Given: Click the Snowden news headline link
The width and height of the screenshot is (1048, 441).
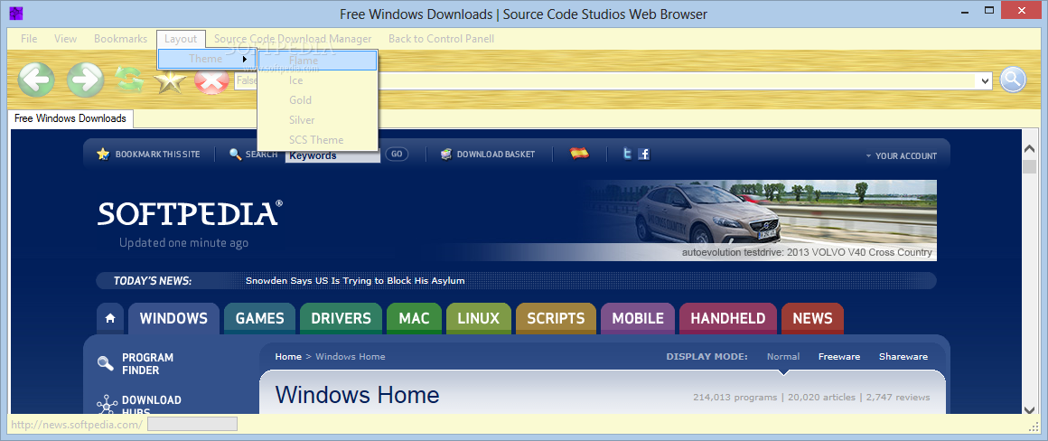Looking at the screenshot, I should tap(355, 281).
